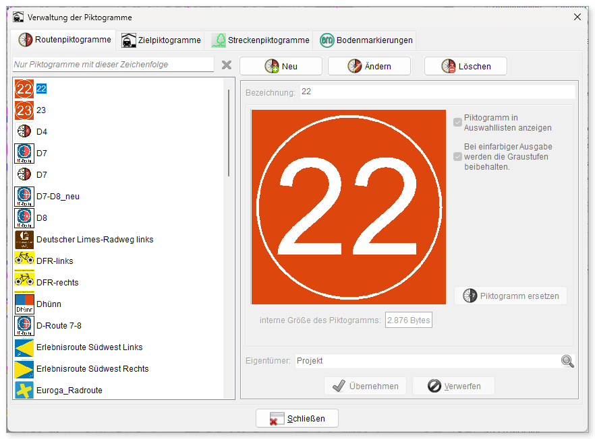Select the orange 23 pictogram icon in the list
The height and width of the screenshot is (439, 595).
(24, 110)
